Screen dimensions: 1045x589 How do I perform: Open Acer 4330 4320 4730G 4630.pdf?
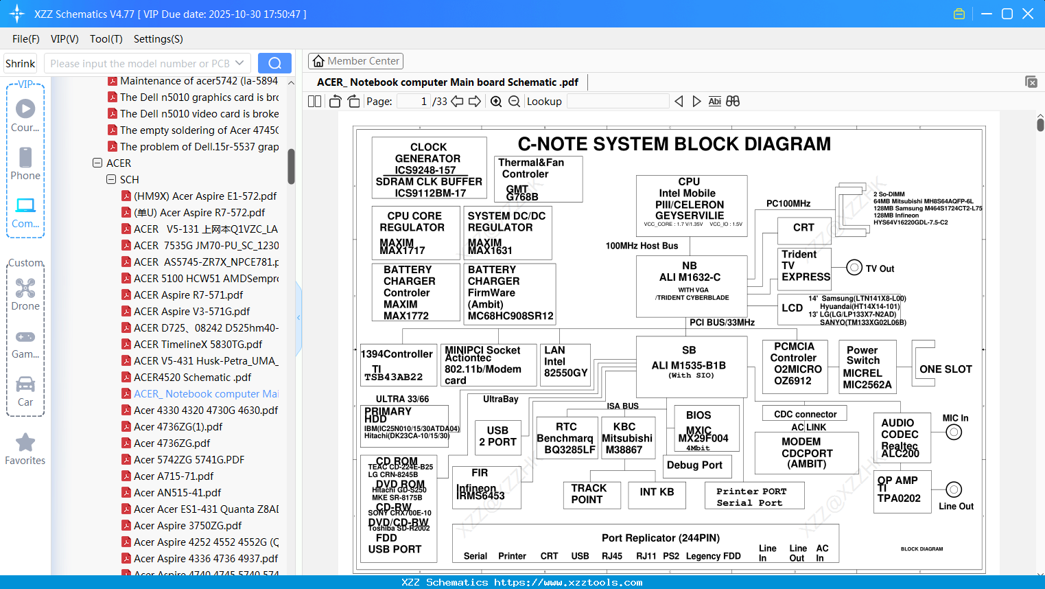[206, 411]
